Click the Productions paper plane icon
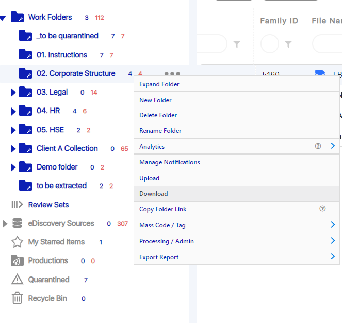Screen dimensions: 342x323 (17, 260)
